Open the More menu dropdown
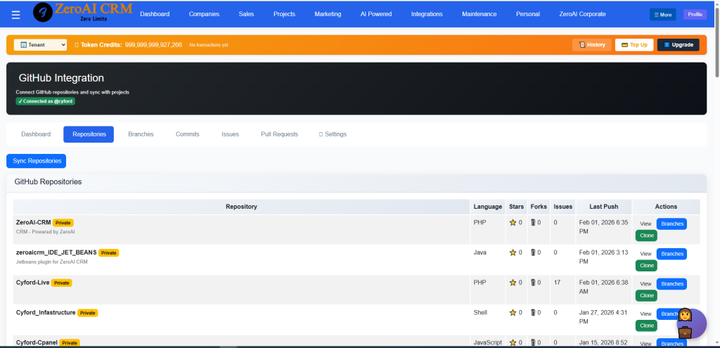 [x=662, y=14]
